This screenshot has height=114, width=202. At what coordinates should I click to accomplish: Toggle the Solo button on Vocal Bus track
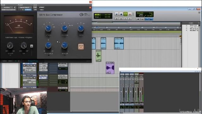pyautogui.click(x=31, y=78)
